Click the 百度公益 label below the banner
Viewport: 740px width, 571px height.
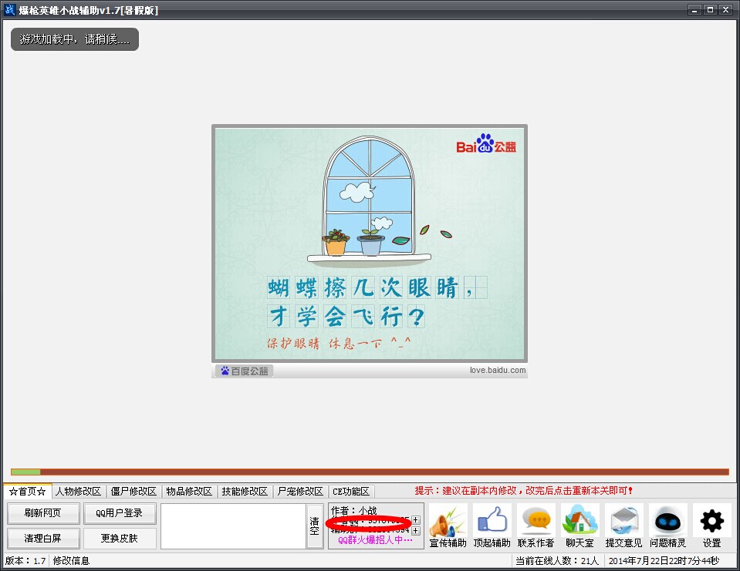coord(245,371)
